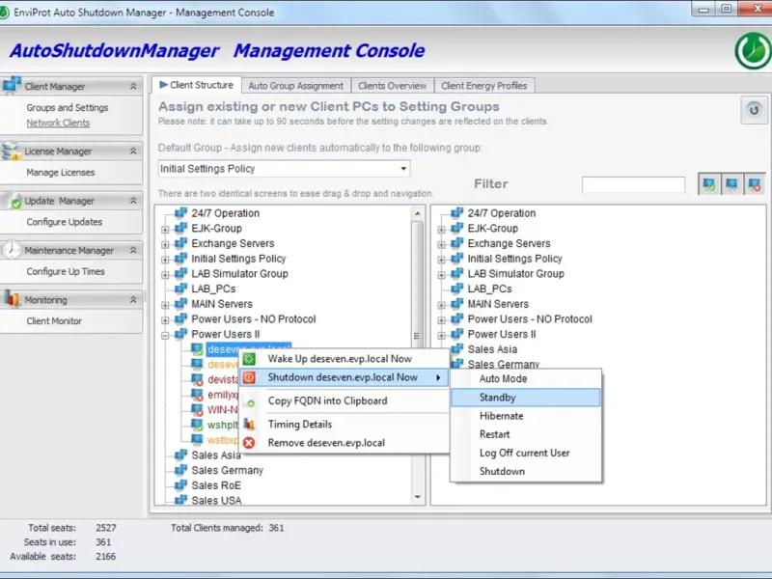Open Groups and Settings link
Screen dimensions: 772x579
coord(68,107)
